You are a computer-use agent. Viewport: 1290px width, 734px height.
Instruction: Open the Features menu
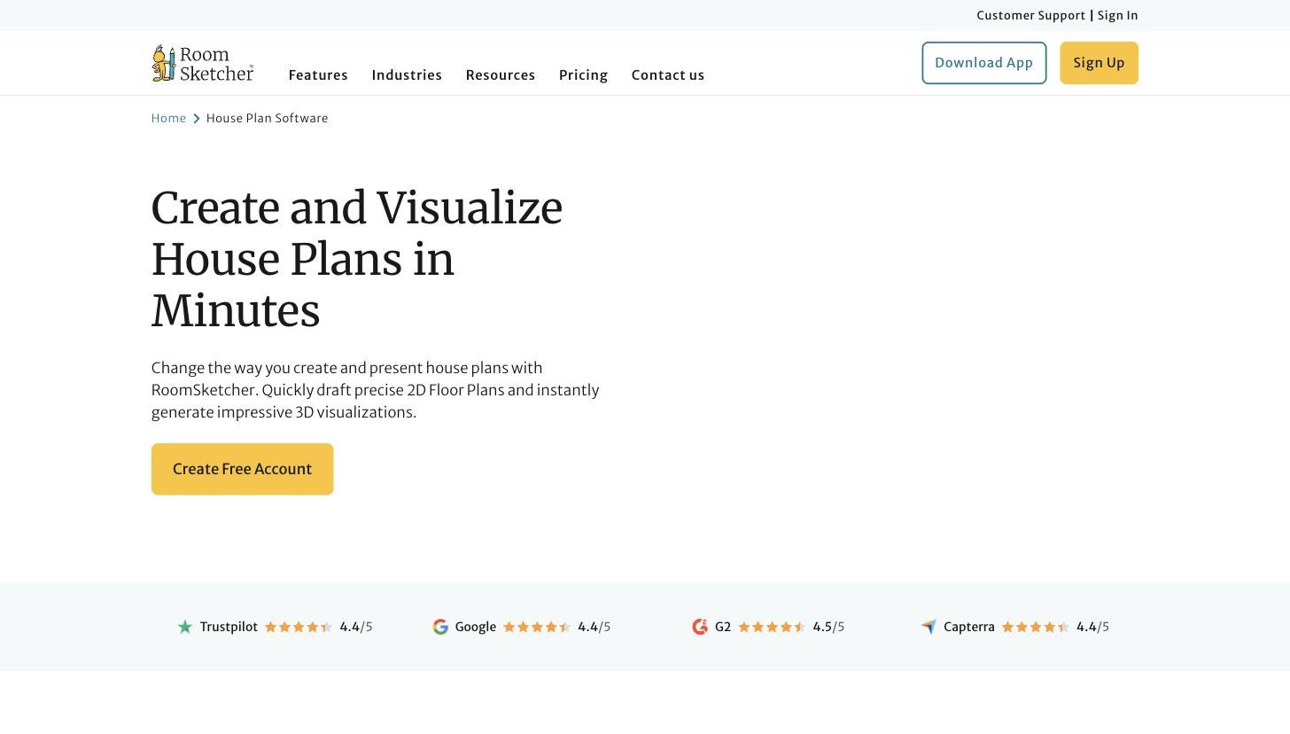tap(318, 75)
